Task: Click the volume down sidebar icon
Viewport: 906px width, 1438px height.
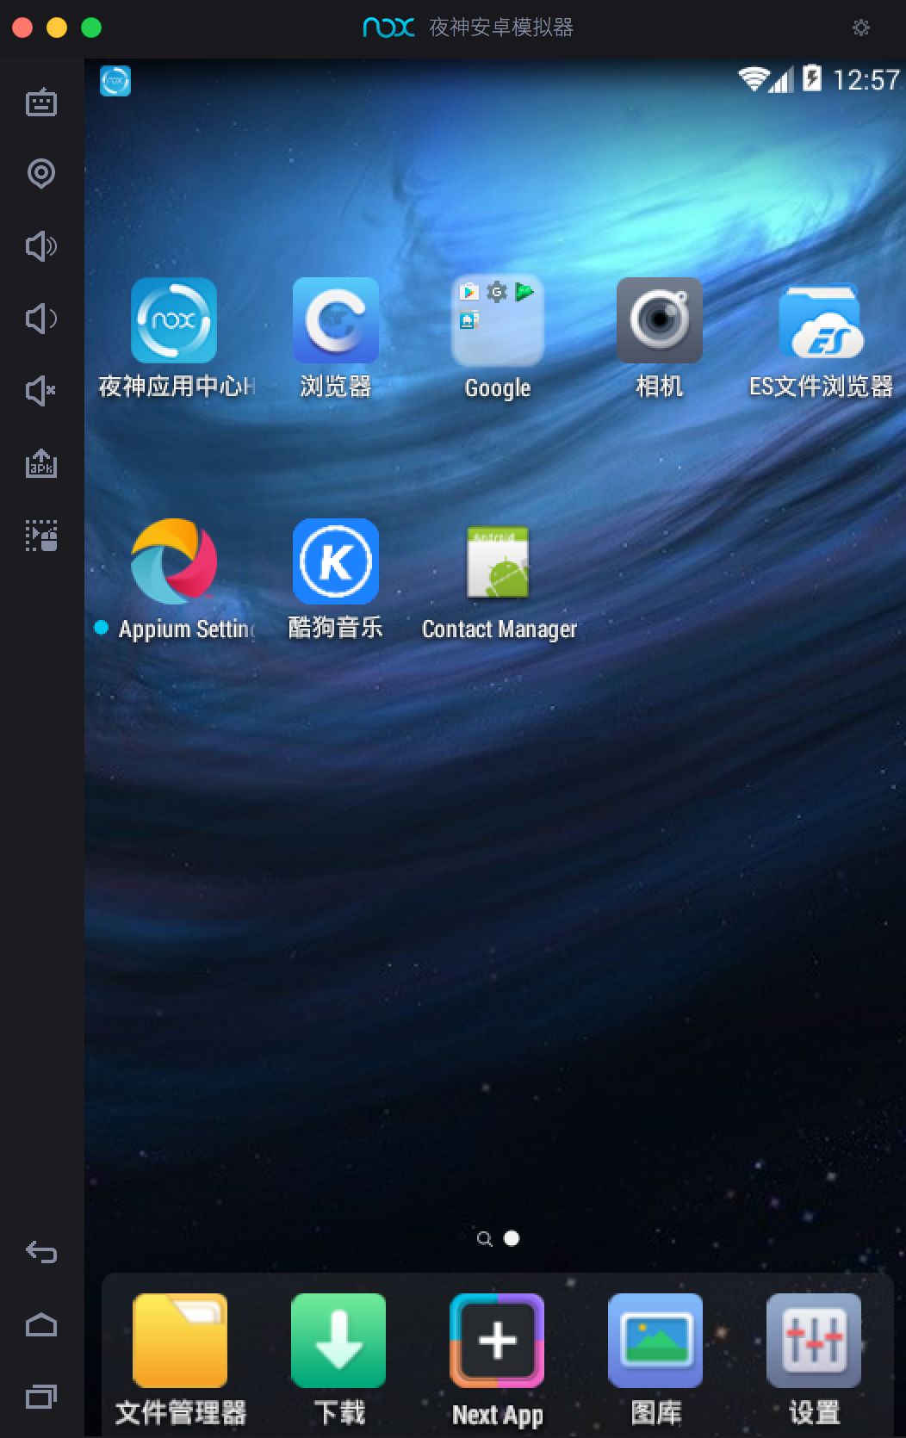Action: [41, 319]
